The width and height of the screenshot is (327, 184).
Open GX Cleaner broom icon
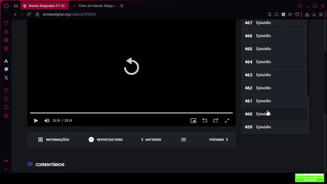[6, 32]
